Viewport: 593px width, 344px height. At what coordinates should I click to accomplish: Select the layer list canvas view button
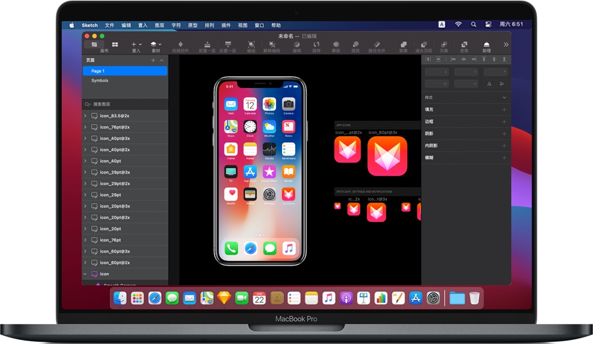point(94,44)
